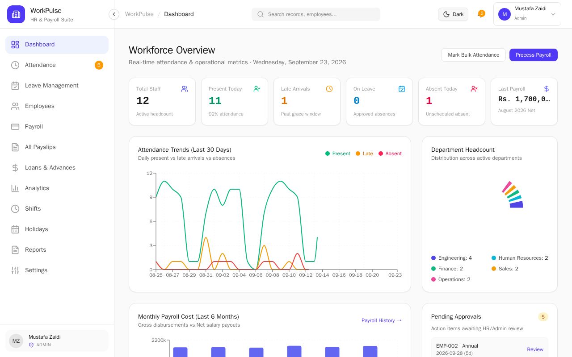Toggle the Present series in chart legend

338,154
